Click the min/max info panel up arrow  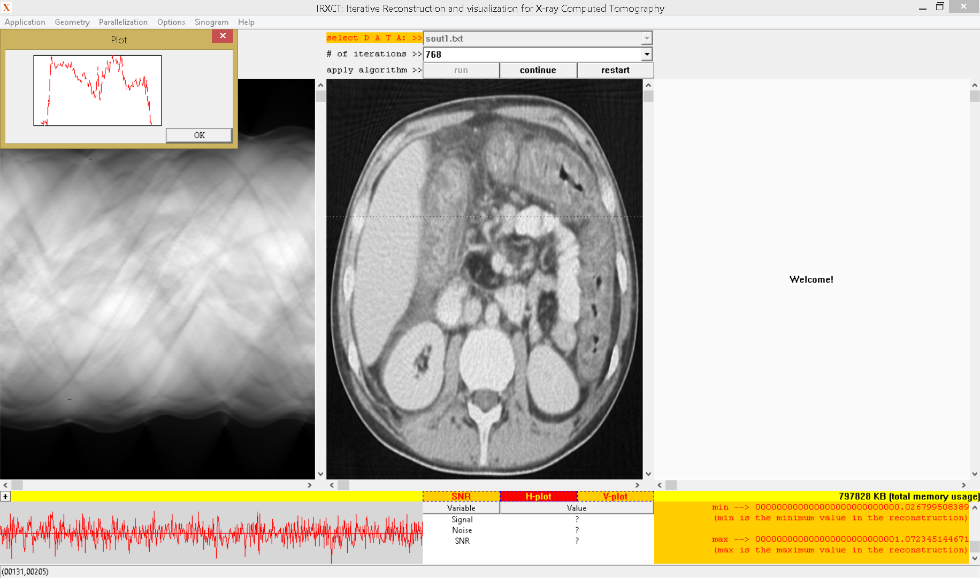(975, 507)
